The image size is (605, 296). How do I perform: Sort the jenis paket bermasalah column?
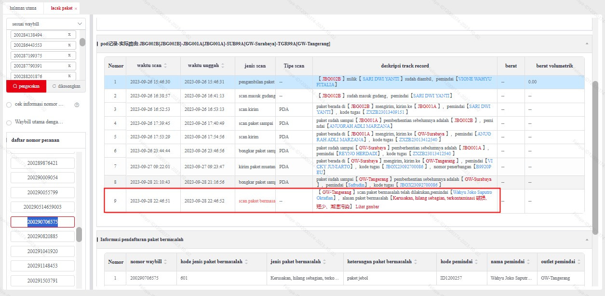tap(324, 262)
